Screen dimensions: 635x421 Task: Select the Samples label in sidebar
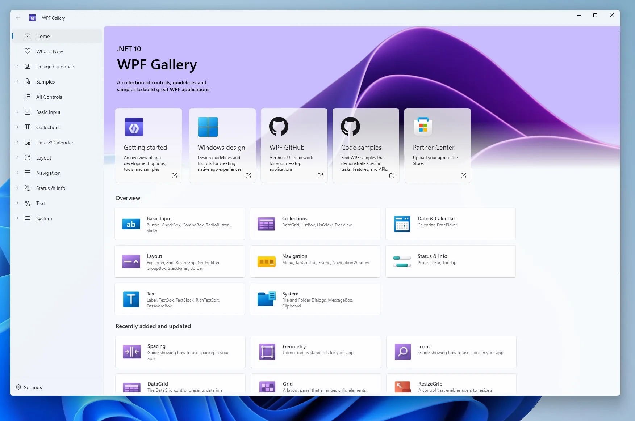point(46,82)
